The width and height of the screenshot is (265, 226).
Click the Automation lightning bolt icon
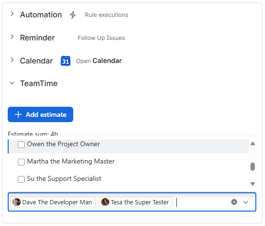coord(73,15)
